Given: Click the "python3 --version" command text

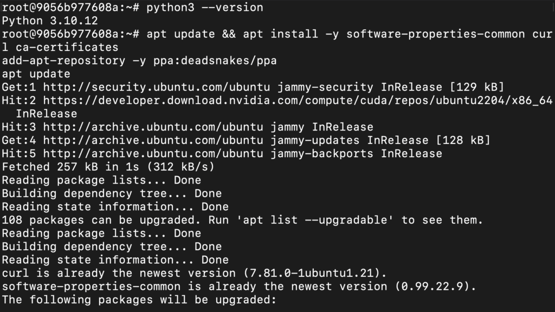Looking at the screenshot, I should click(x=205, y=8).
